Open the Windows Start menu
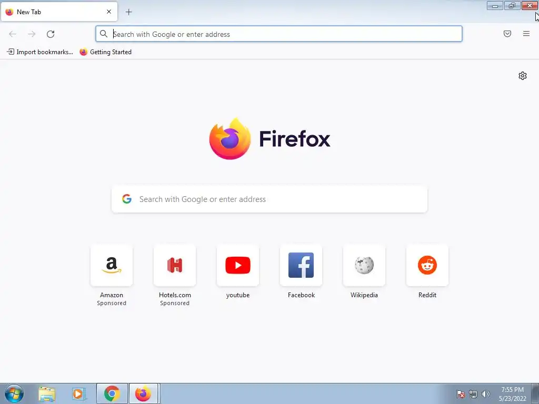The height and width of the screenshot is (404, 539). [14, 393]
